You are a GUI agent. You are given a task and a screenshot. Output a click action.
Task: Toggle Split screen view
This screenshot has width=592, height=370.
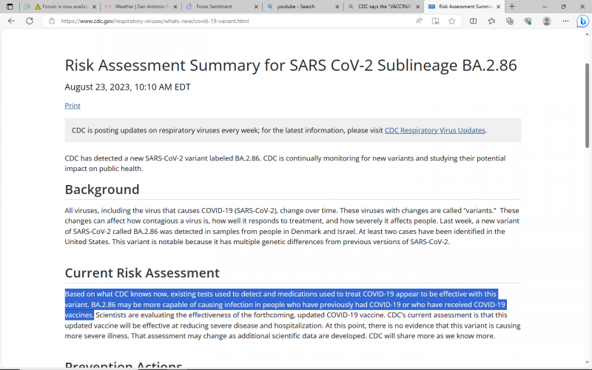(474, 21)
